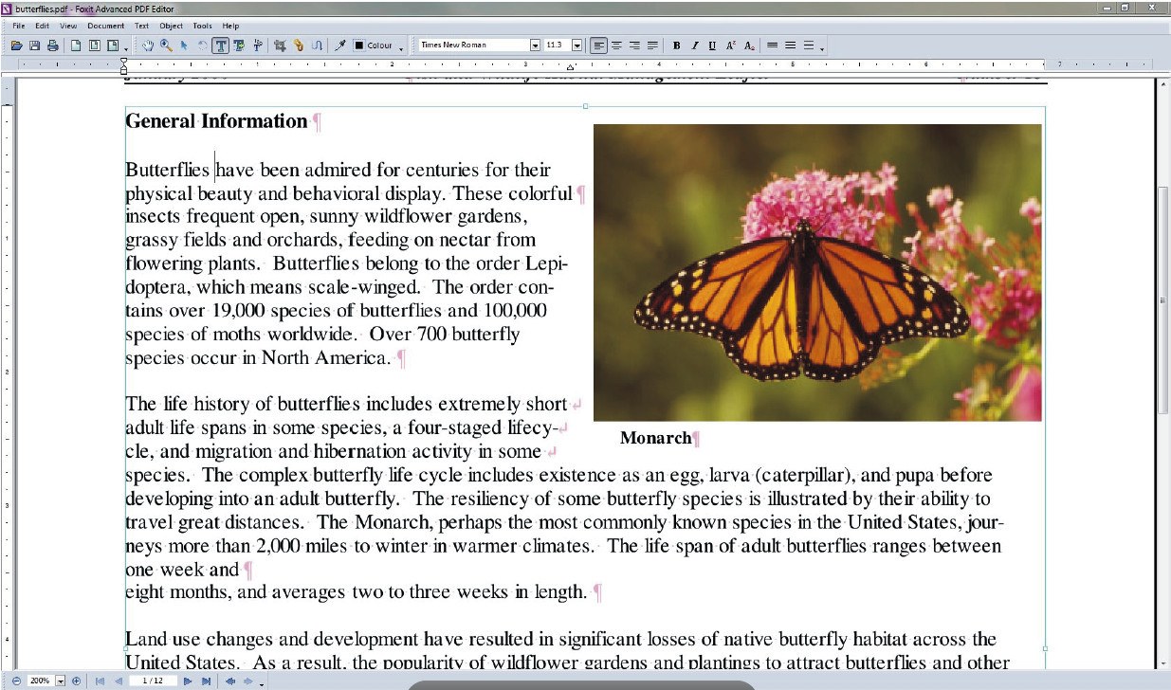Click the scroll down arrow
The image size is (1171, 690).
1164,664
